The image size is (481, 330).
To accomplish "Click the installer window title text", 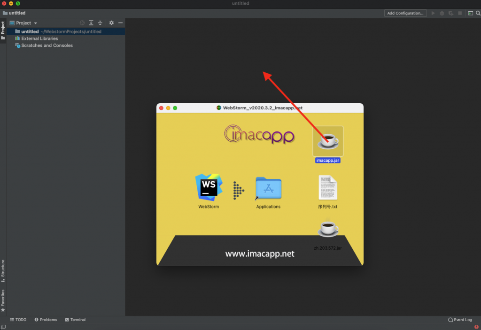I will [x=263, y=108].
